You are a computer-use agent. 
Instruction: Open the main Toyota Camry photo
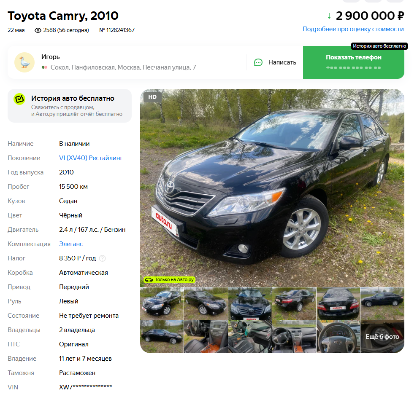pos(272,188)
